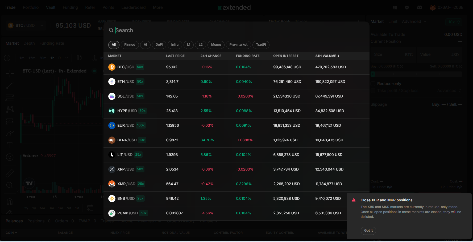Open the chart indicators fx icon
Screen dimensions: 473x242
click(x=95, y=58)
